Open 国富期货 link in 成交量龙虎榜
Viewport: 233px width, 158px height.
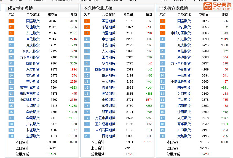[33, 21]
